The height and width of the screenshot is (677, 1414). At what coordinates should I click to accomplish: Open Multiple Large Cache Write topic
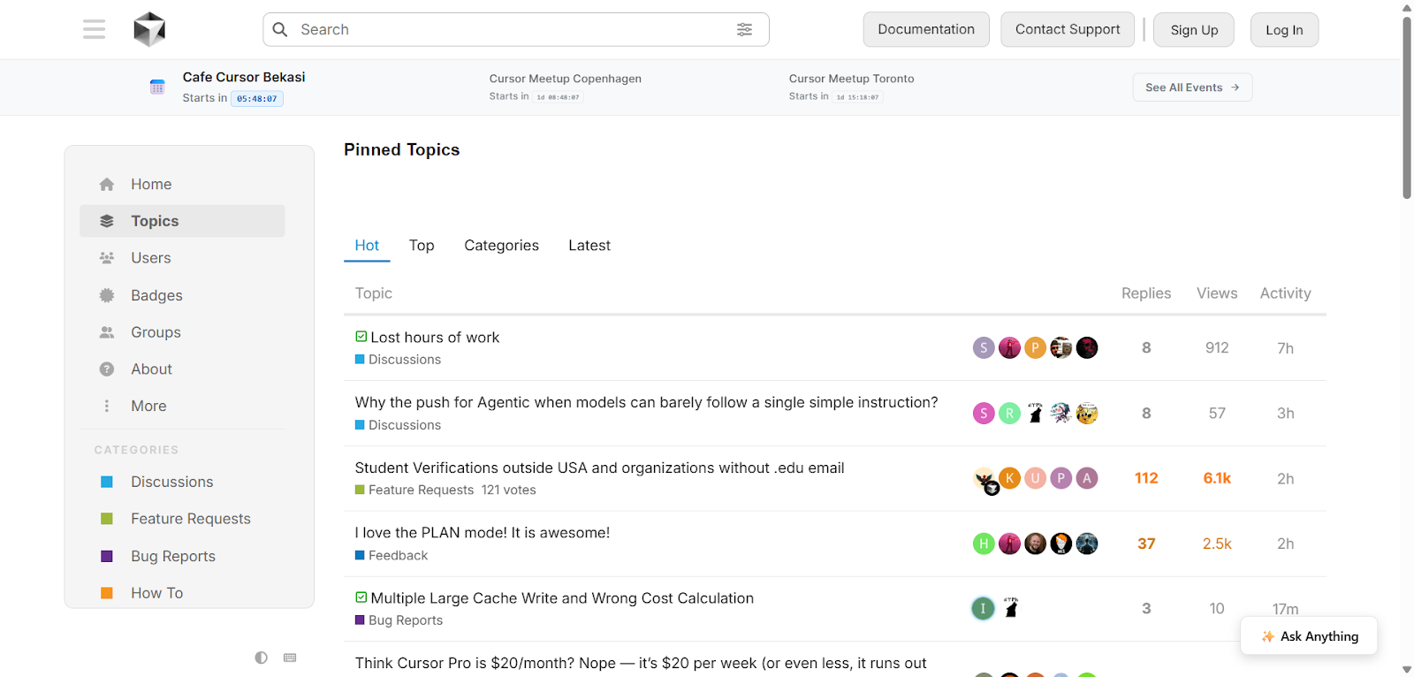coord(562,598)
